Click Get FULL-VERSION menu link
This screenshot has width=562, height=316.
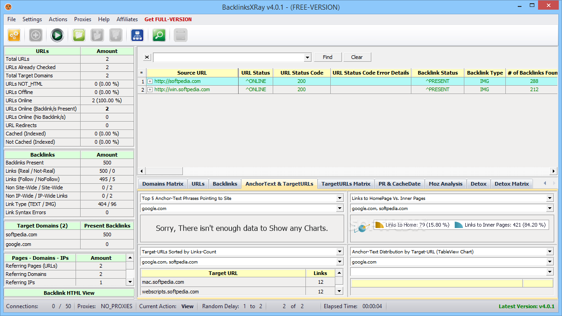(168, 19)
